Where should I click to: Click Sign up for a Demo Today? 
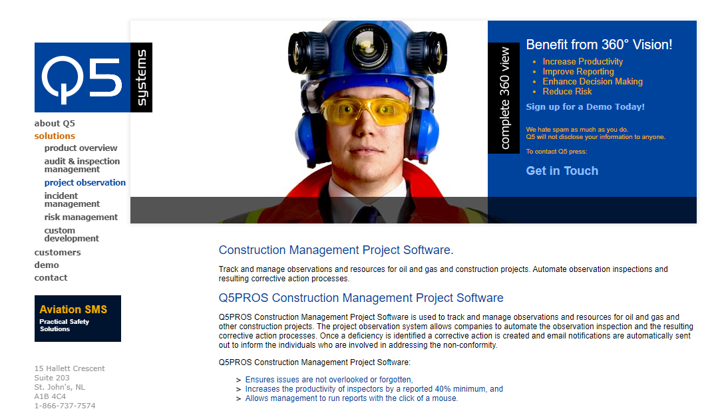pos(585,107)
